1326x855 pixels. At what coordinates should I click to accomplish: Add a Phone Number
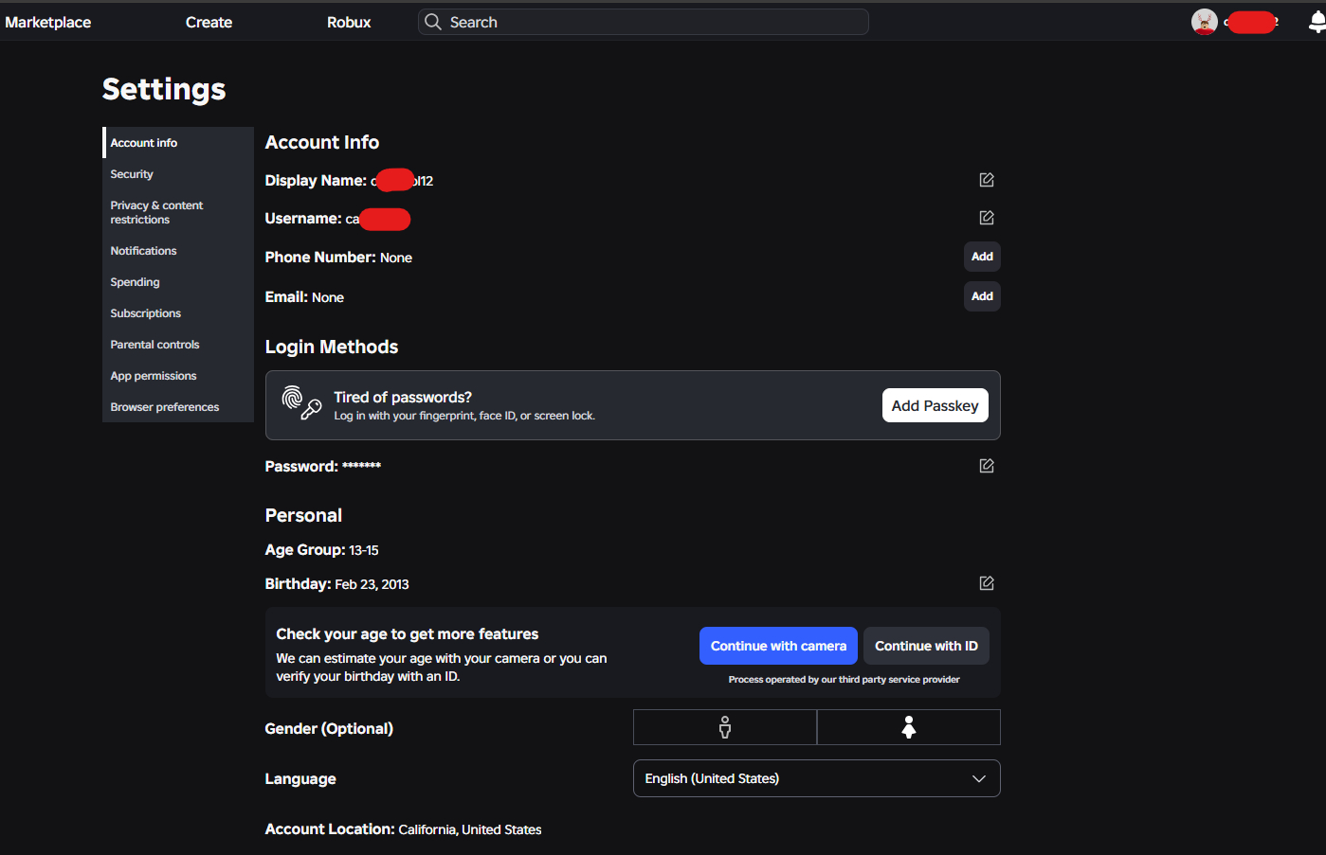(x=982, y=257)
